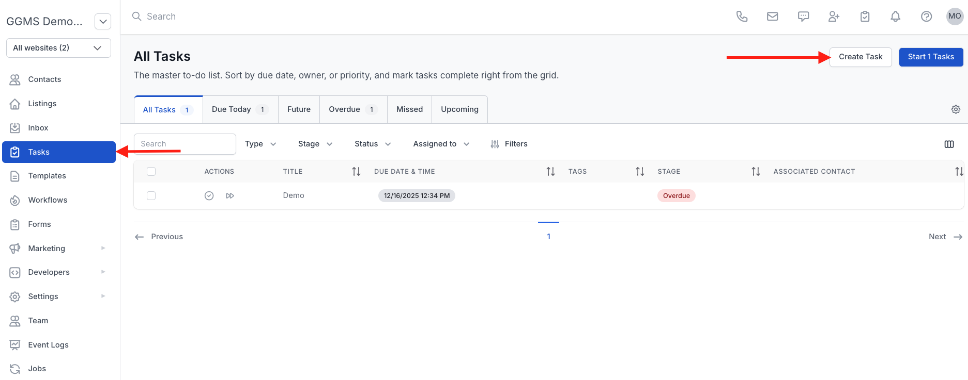The width and height of the screenshot is (968, 380).
Task: Check the Demo task row checkbox
Action: (151, 196)
